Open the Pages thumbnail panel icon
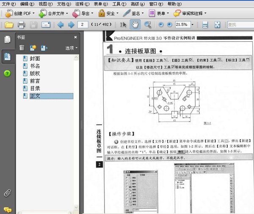This screenshot has height=214, width=254. pyautogui.click(x=7, y=40)
